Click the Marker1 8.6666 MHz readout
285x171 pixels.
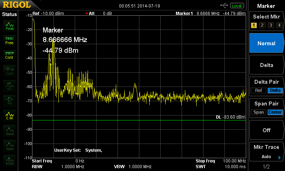tap(208, 14)
